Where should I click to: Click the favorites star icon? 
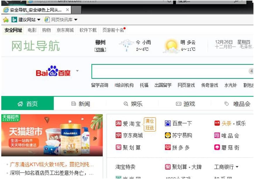pyautogui.click(x=6, y=20)
